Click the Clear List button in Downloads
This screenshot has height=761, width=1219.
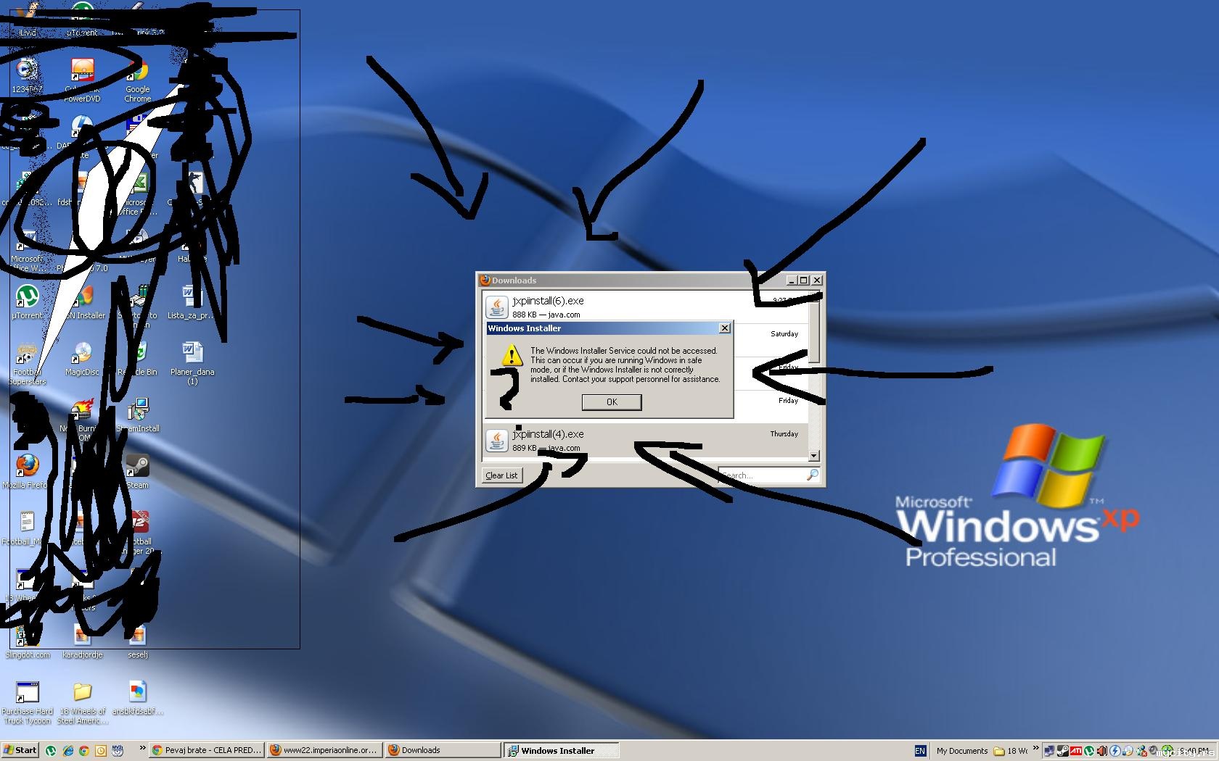coord(501,475)
